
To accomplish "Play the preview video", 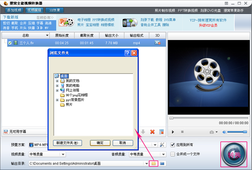I will (173, 132).
